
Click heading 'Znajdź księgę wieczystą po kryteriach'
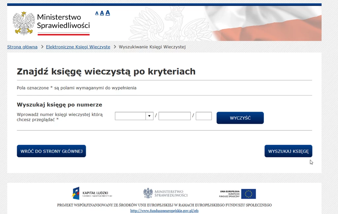(x=106, y=72)
